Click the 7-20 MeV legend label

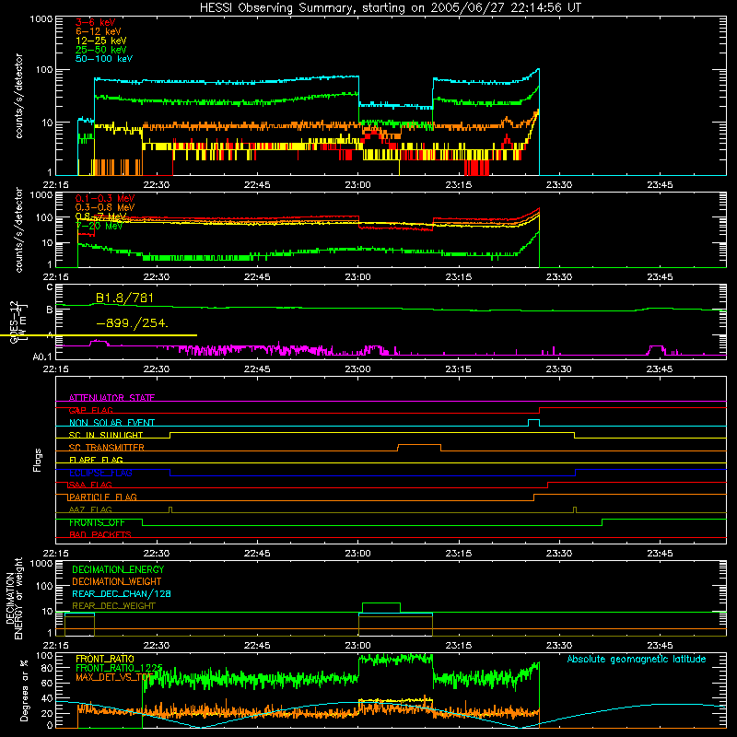(99, 226)
